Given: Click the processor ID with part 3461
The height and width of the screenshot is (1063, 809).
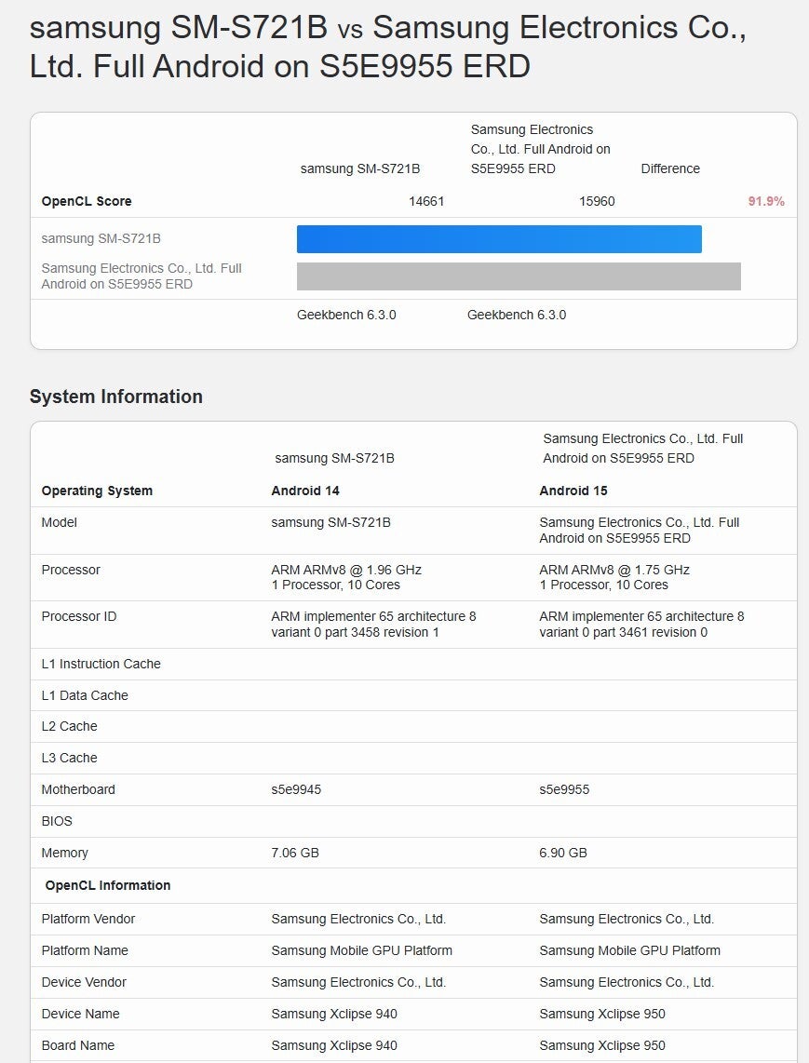Looking at the screenshot, I should click(641, 625).
